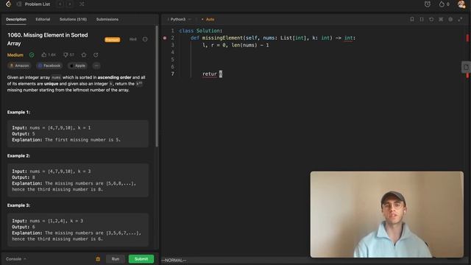Click the streak flame counter
471x265 pixels.
point(444,4)
